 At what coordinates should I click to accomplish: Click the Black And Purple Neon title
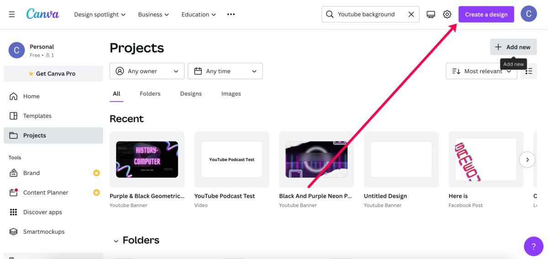[x=316, y=196]
